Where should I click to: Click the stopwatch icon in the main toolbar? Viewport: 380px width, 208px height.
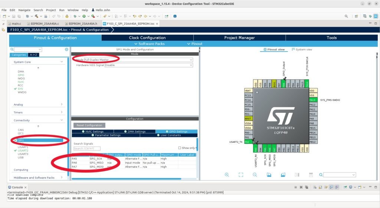coord(67,16)
